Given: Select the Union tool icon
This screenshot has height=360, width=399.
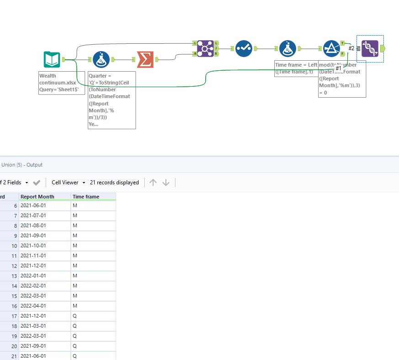Looking at the screenshot, I should click(370, 48).
